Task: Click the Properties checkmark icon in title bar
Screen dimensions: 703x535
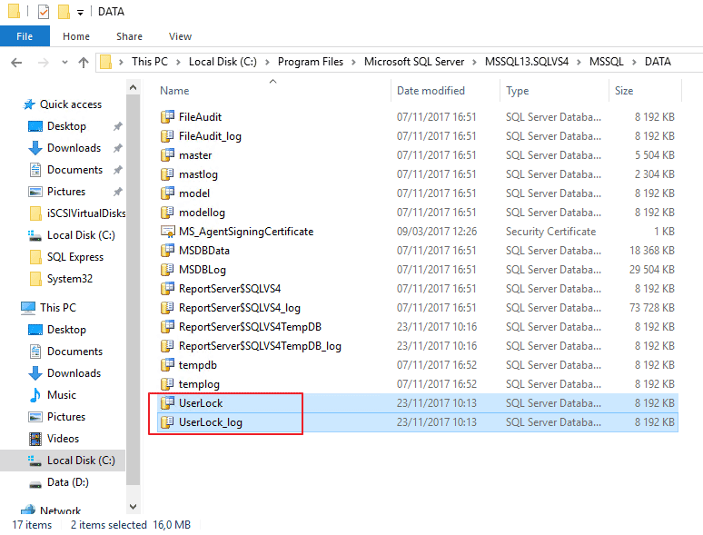Action: click(x=44, y=12)
